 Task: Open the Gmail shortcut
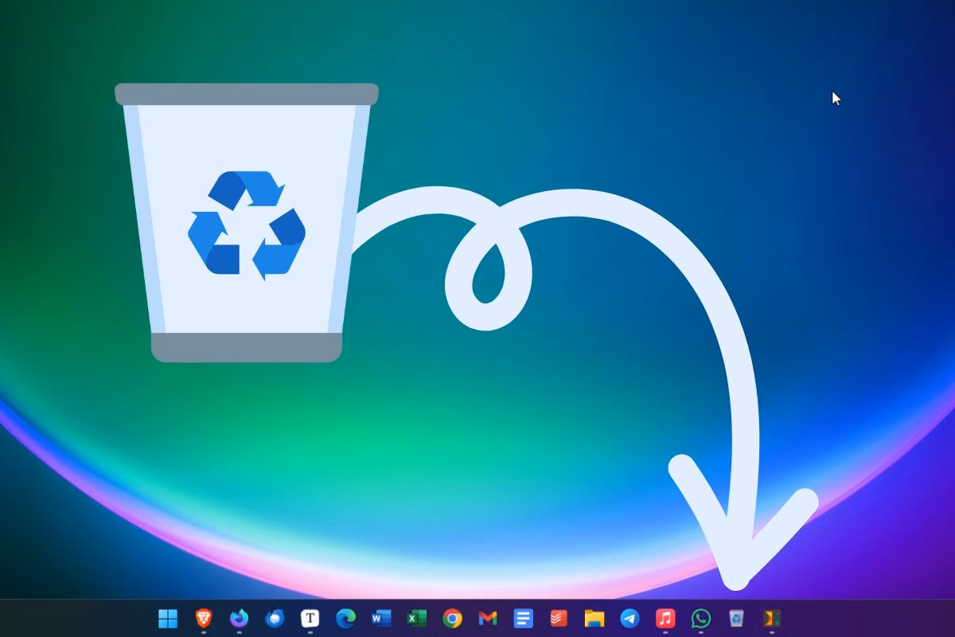coord(487,618)
